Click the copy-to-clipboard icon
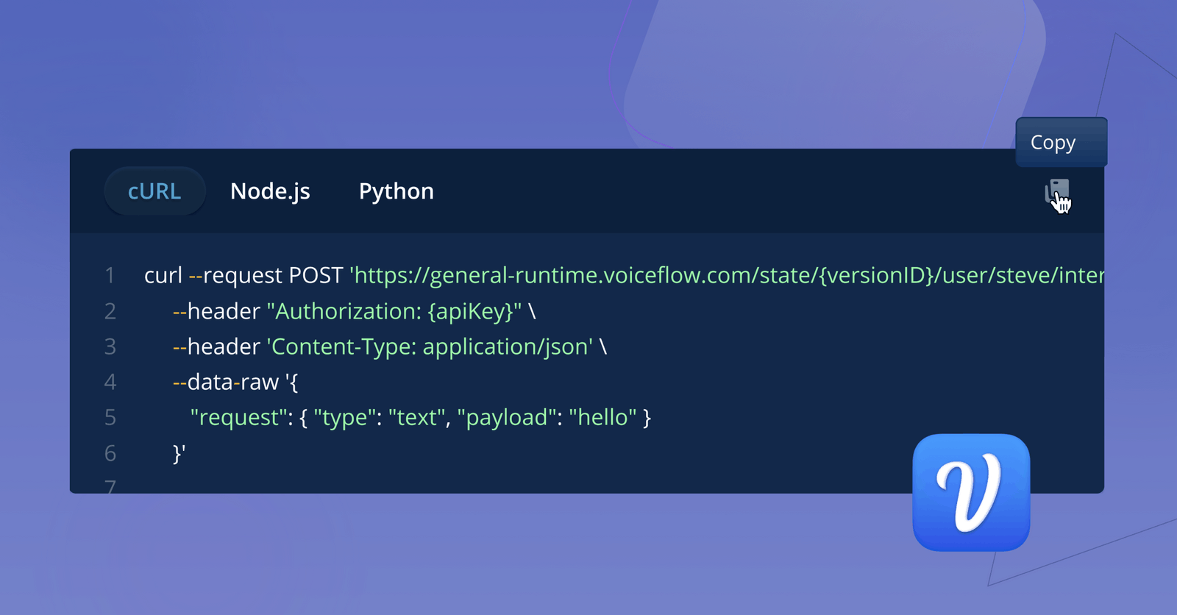Screen dimensions: 1177x615 [x=1056, y=193]
